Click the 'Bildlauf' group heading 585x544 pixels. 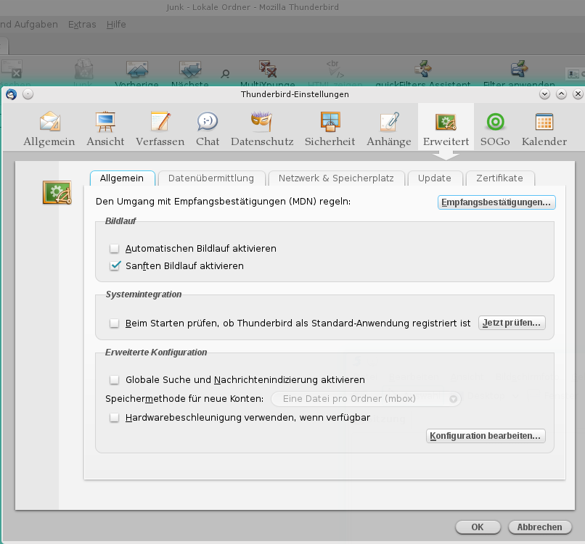pyautogui.click(x=120, y=221)
